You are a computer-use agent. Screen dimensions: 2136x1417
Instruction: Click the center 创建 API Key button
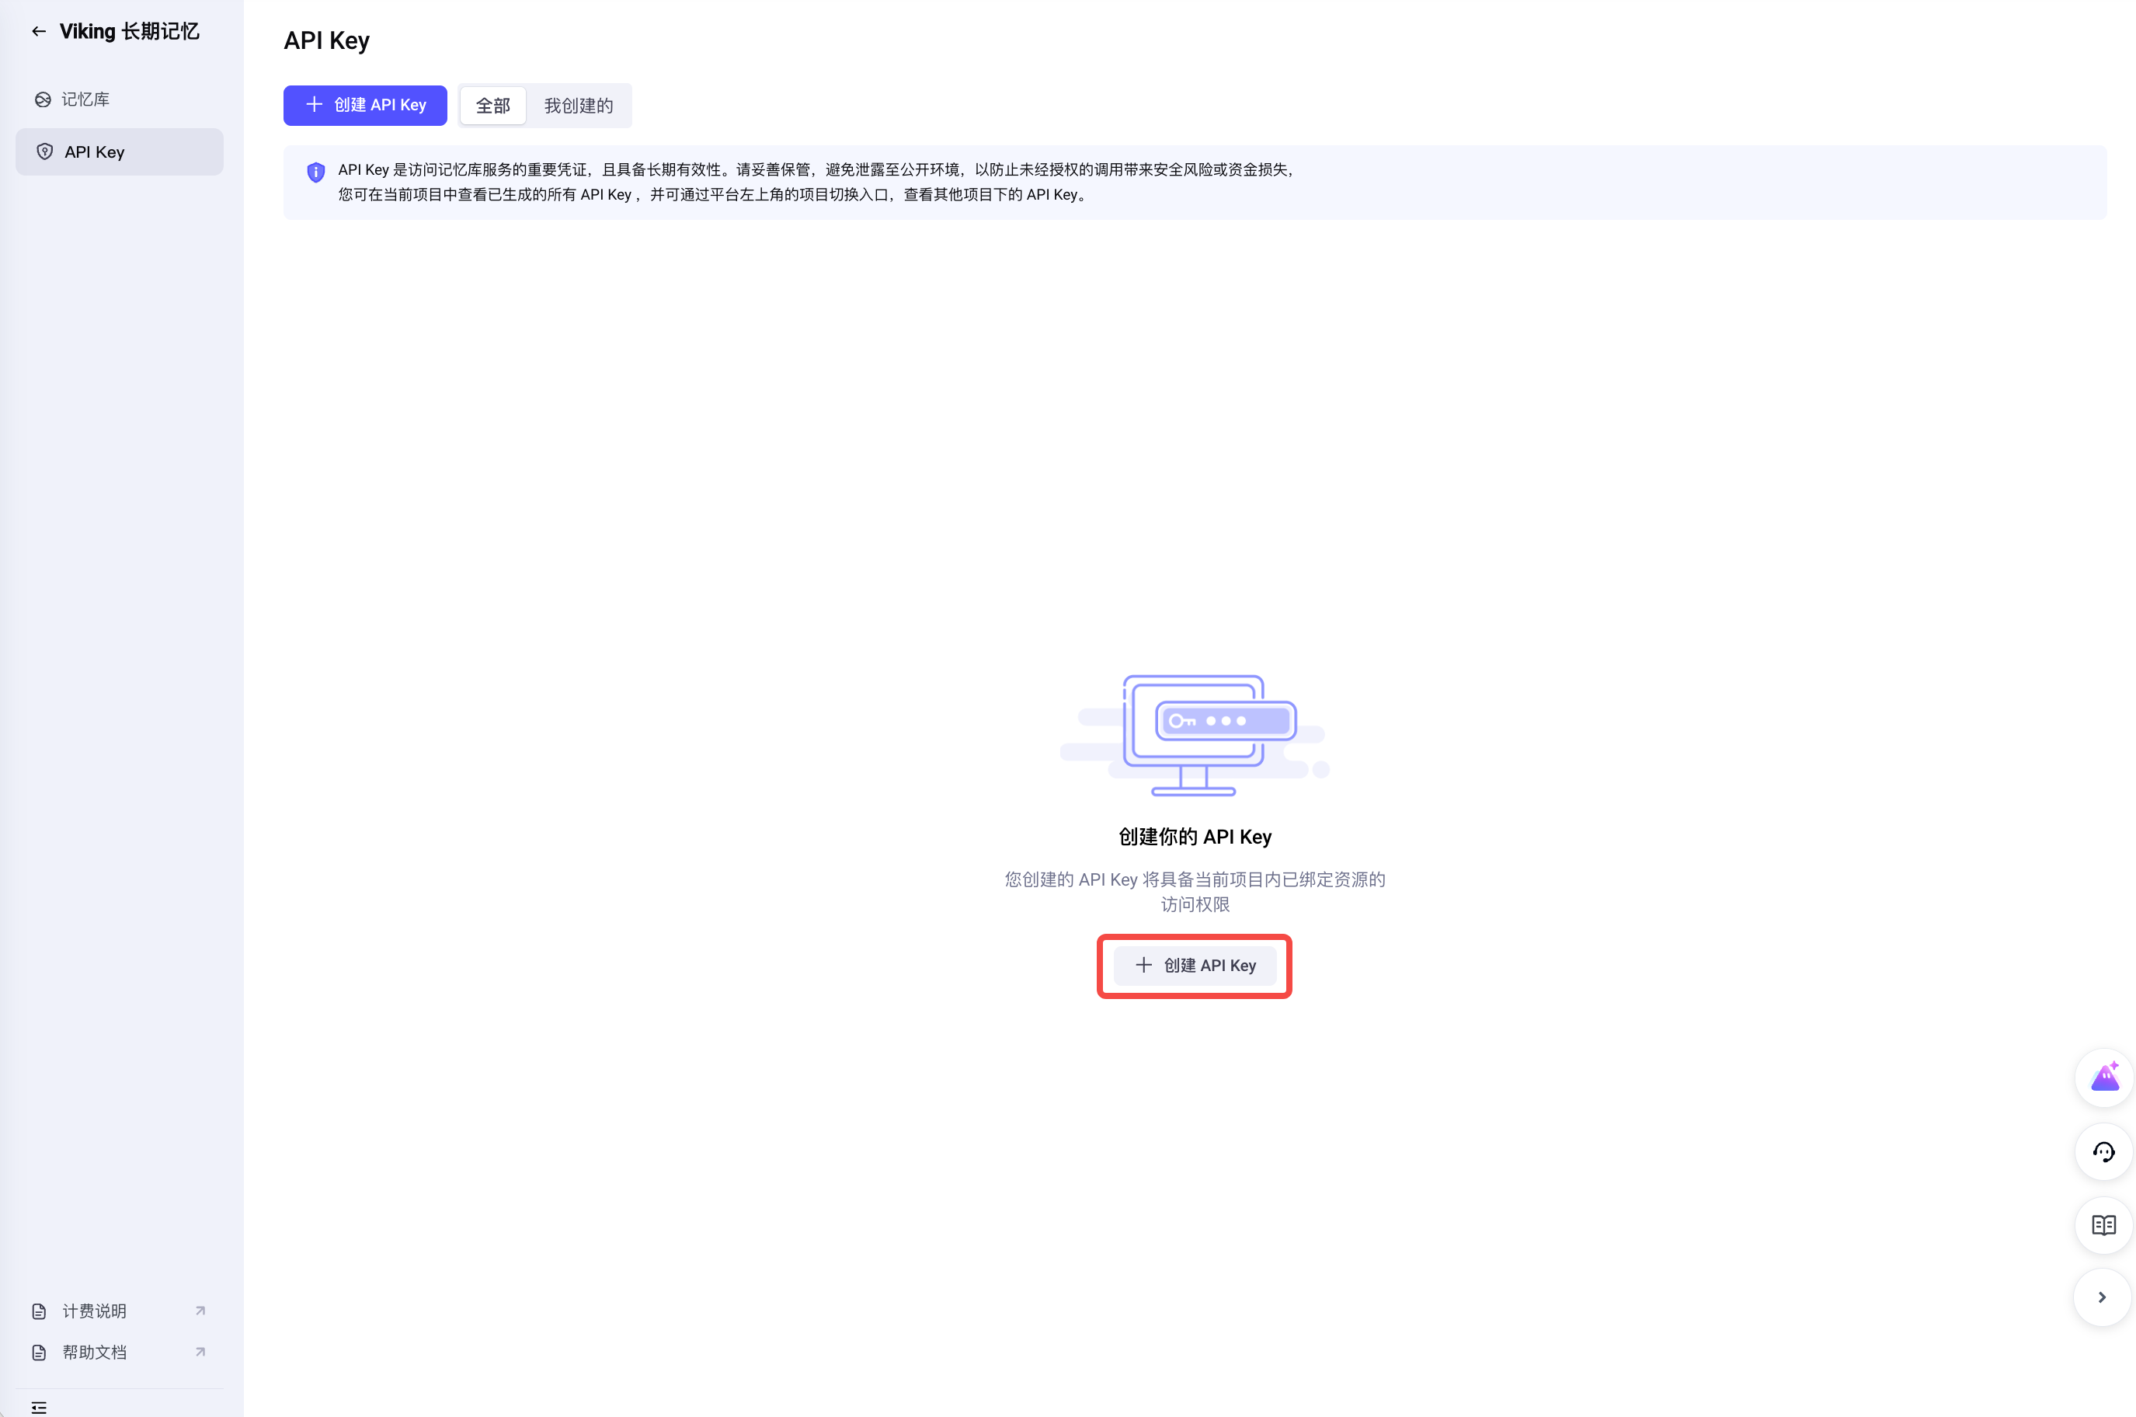click(1194, 965)
